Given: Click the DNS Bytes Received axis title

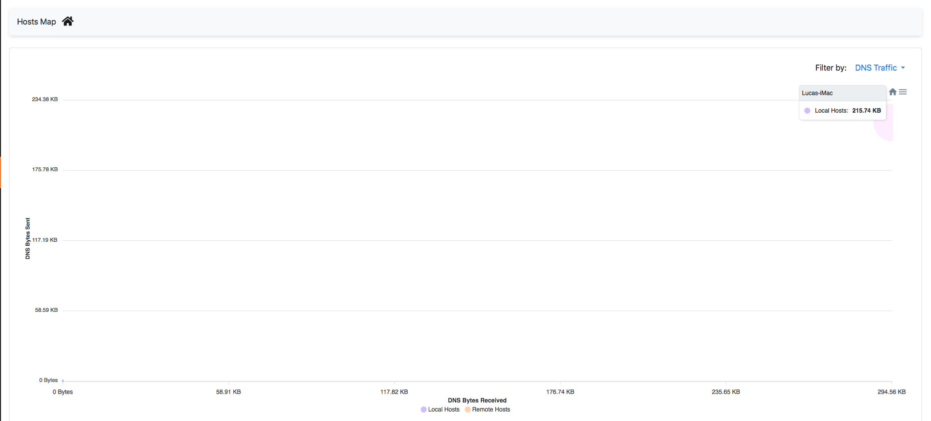Looking at the screenshot, I should [x=477, y=400].
